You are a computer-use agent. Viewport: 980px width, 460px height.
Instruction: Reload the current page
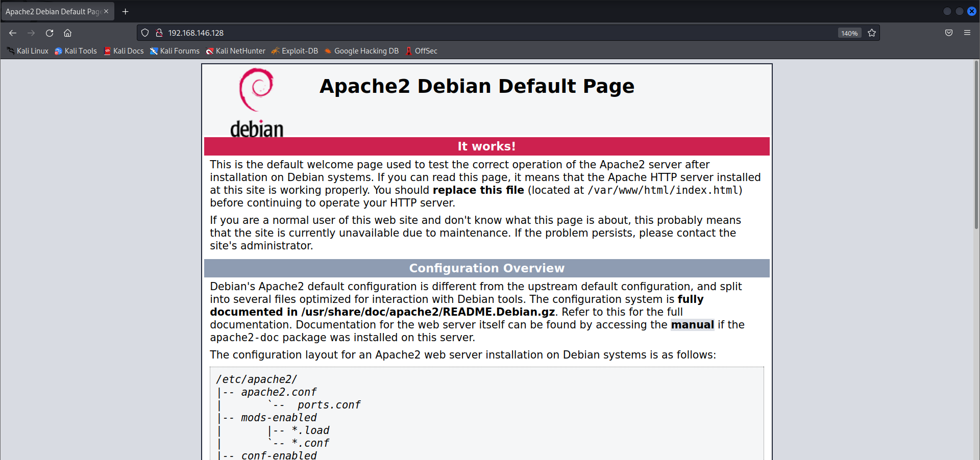pyautogui.click(x=50, y=33)
